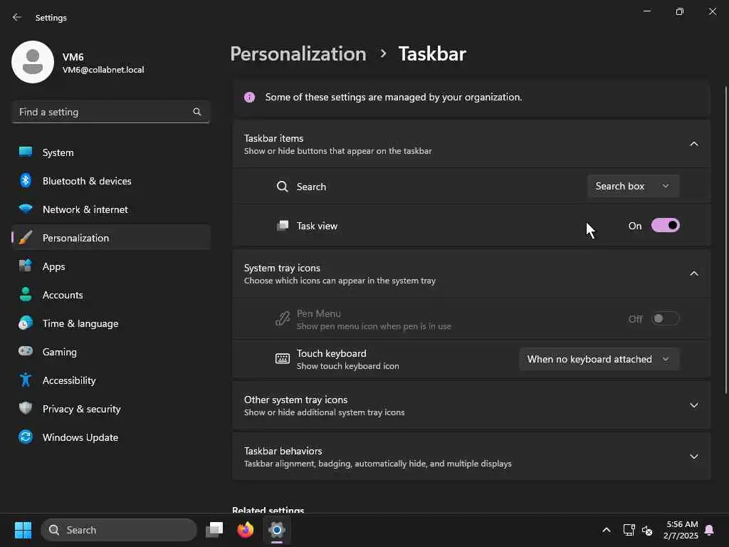Collapse the Taskbar items section

pos(693,144)
